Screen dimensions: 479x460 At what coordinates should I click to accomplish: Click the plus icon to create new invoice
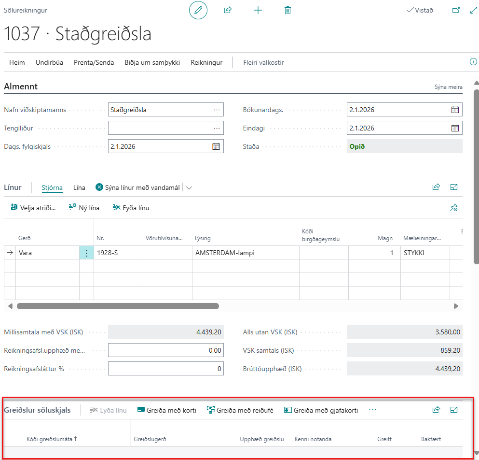(258, 10)
